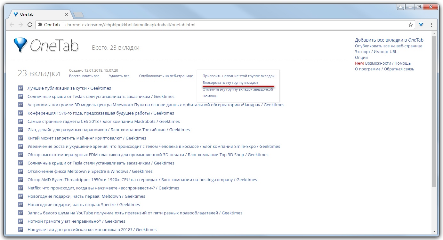Open the 'Опции' settings link
Image resolution: width=443 pixels, height=240 pixels.
coord(361,57)
